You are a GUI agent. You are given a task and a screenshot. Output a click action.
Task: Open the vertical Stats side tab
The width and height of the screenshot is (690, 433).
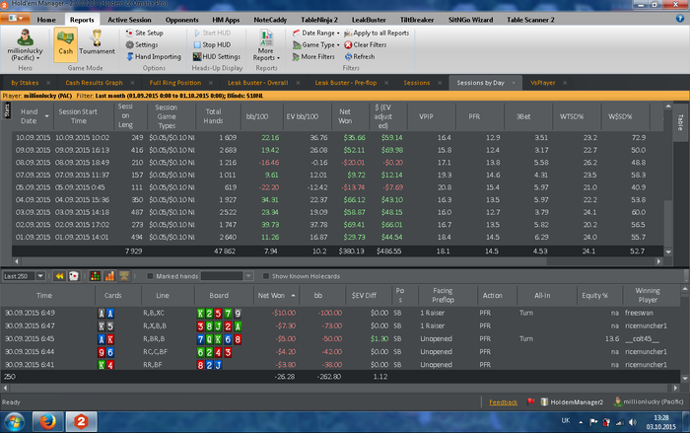click(7, 110)
